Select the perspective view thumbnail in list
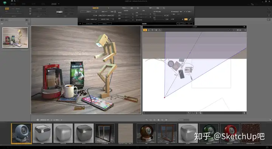 [x=15, y=37]
